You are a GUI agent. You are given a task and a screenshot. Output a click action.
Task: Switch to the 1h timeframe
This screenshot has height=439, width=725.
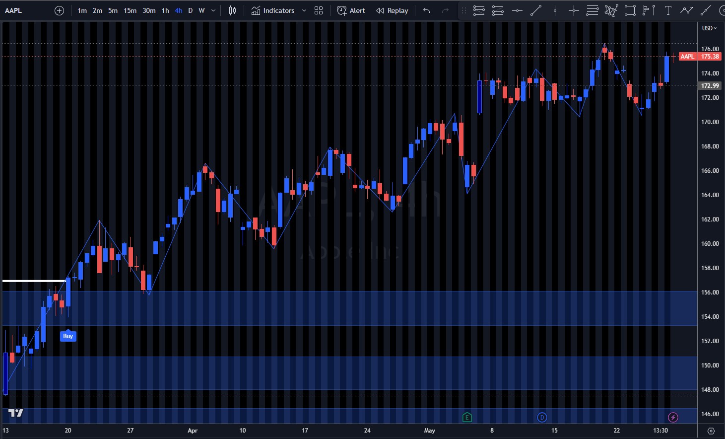click(x=165, y=10)
